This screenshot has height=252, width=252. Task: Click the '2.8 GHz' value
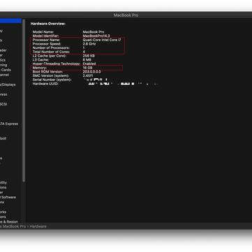tap(89, 44)
